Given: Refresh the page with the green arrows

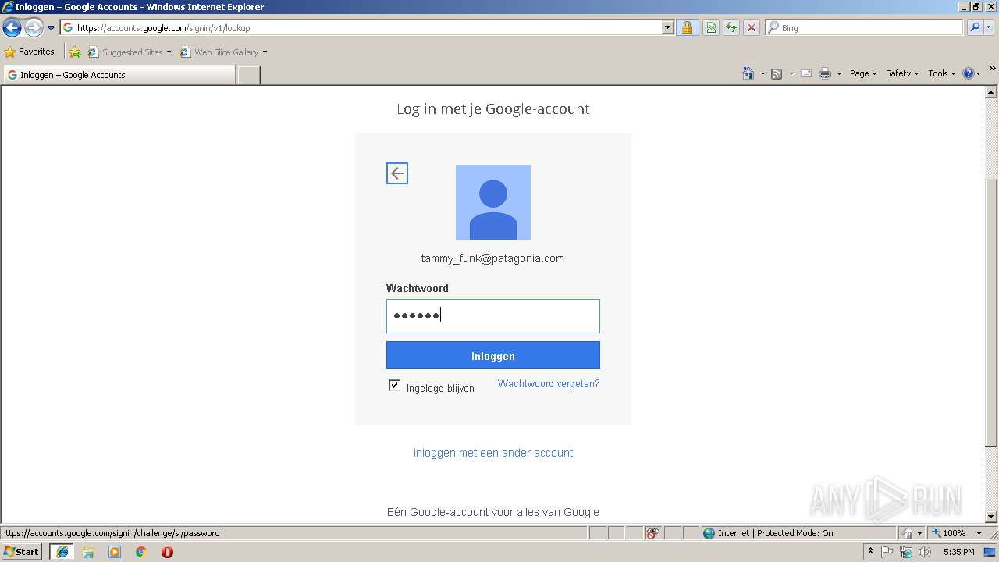Looking at the screenshot, I should [731, 27].
